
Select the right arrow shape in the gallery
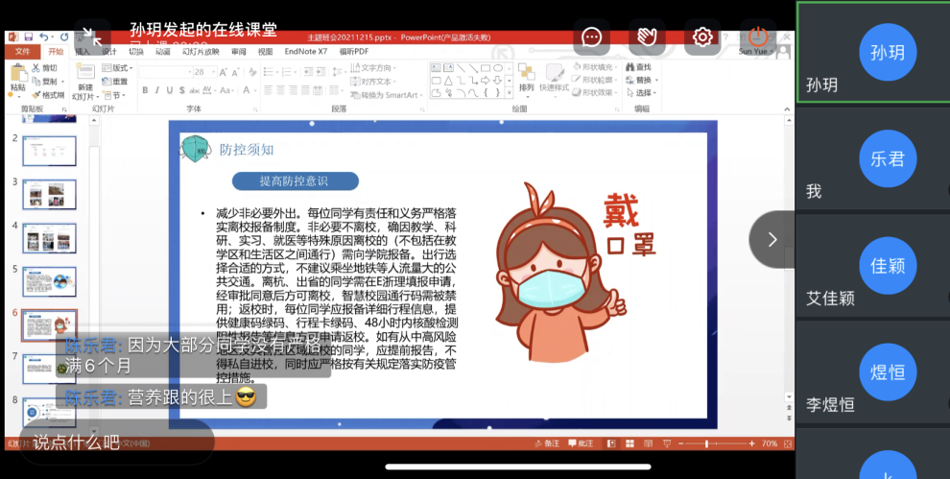pyautogui.click(x=486, y=81)
